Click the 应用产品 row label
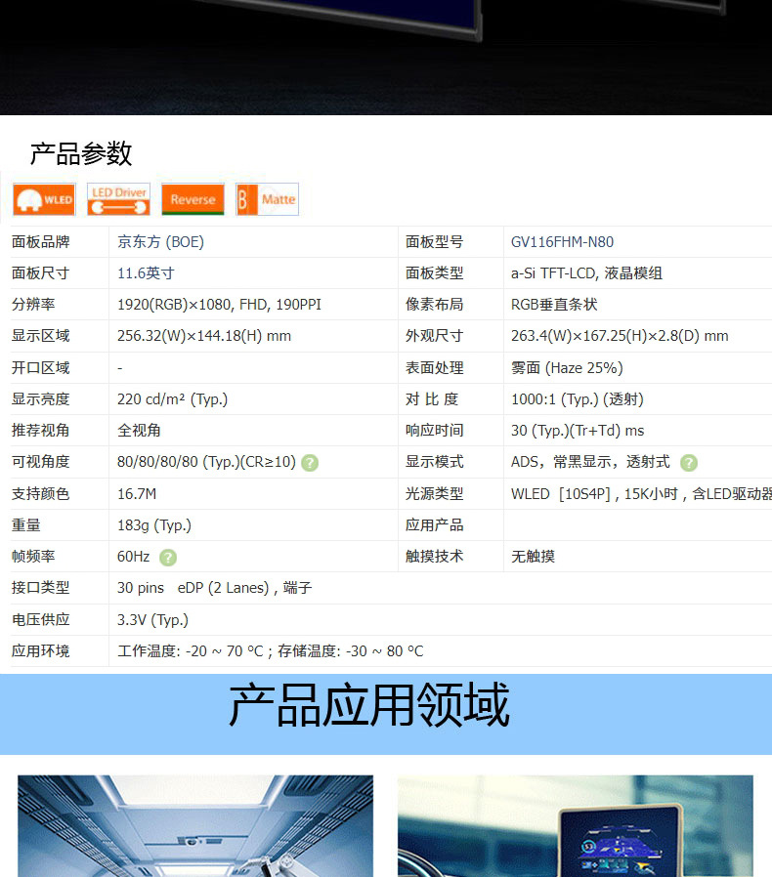 [x=434, y=524]
